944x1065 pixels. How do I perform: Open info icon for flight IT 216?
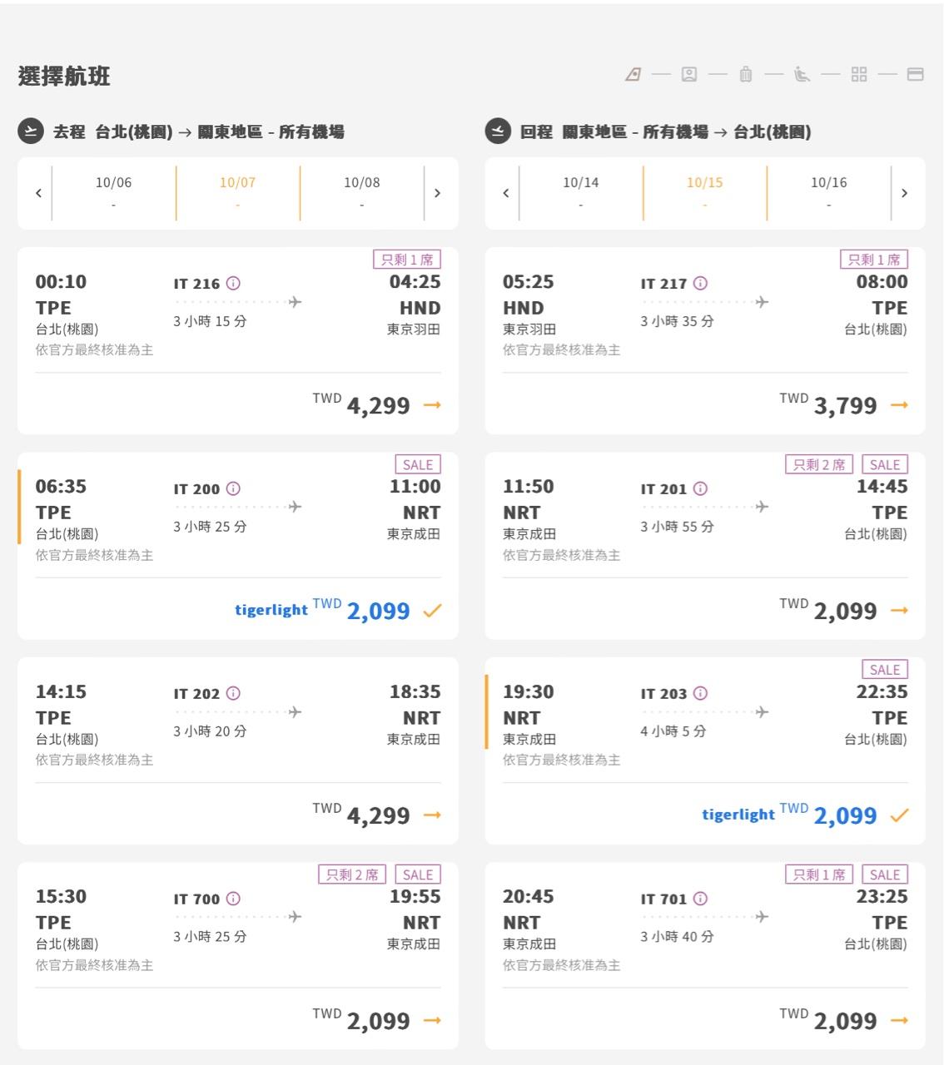pyautogui.click(x=233, y=284)
